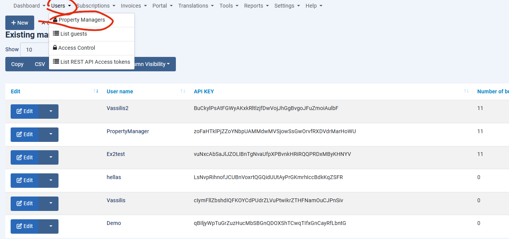Open the Users menu

click(x=61, y=6)
